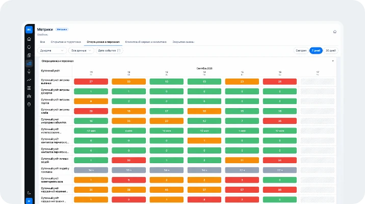365x204 pixels.
Task: Open the Дундича location dropdown
Action: (51, 50)
